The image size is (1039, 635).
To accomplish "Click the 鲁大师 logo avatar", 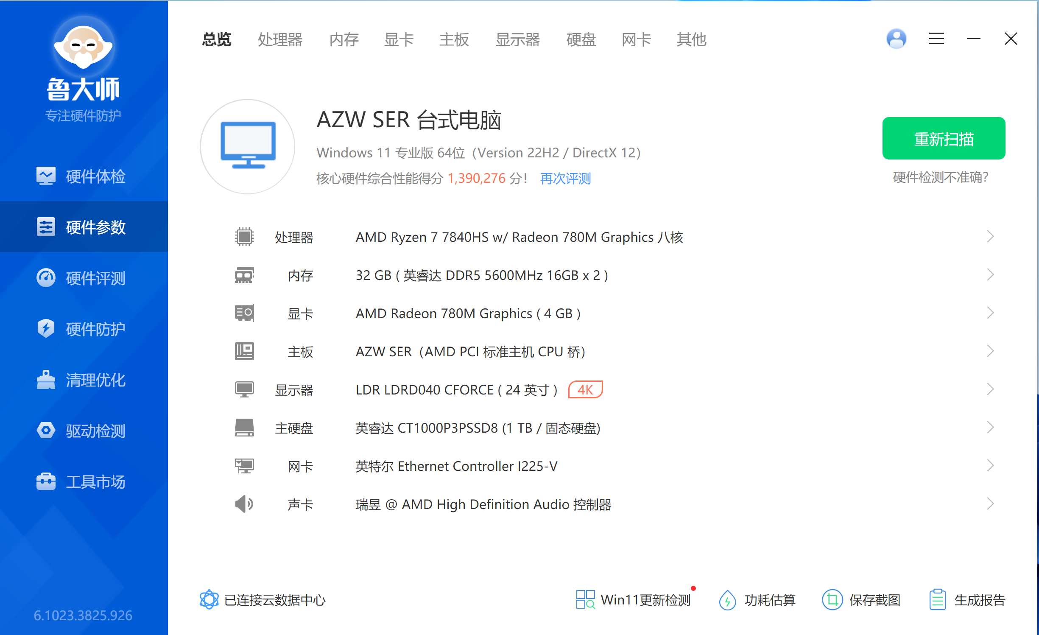I will tap(84, 46).
